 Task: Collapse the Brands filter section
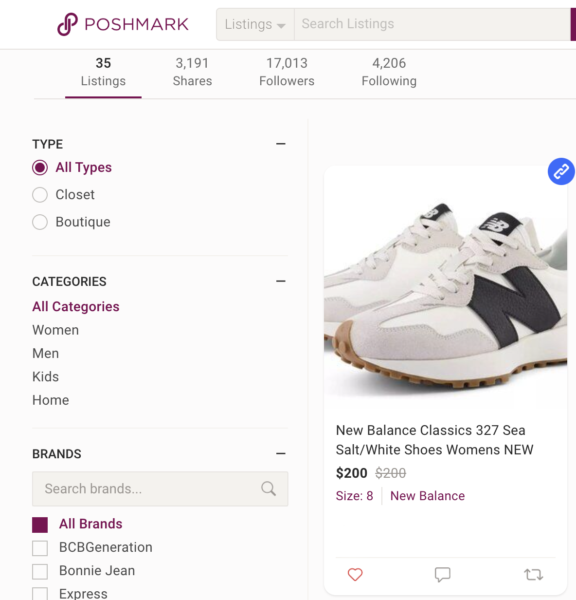pyautogui.click(x=281, y=454)
